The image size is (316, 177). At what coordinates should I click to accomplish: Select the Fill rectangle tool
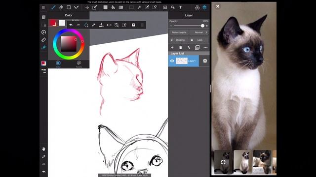(105, 7)
